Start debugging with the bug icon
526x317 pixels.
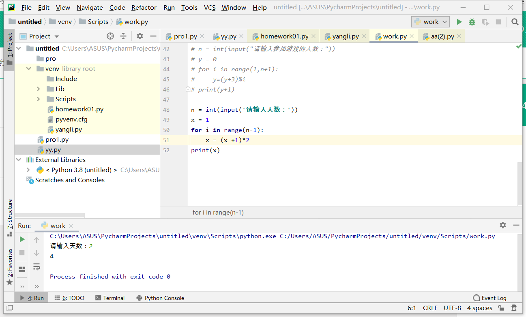pos(472,22)
